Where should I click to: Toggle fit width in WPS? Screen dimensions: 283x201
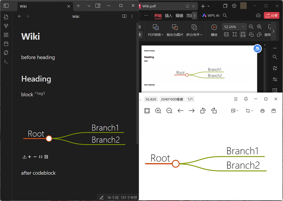click(243, 35)
